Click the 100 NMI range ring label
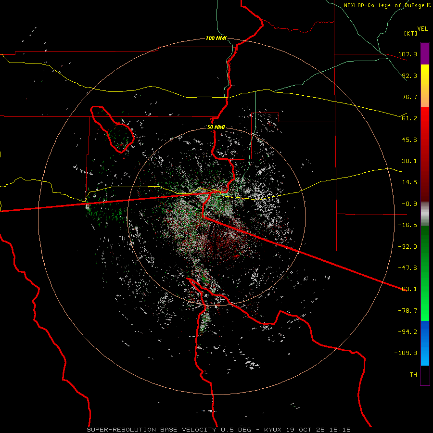This screenshot has height=433, width=433. (216, 38)
